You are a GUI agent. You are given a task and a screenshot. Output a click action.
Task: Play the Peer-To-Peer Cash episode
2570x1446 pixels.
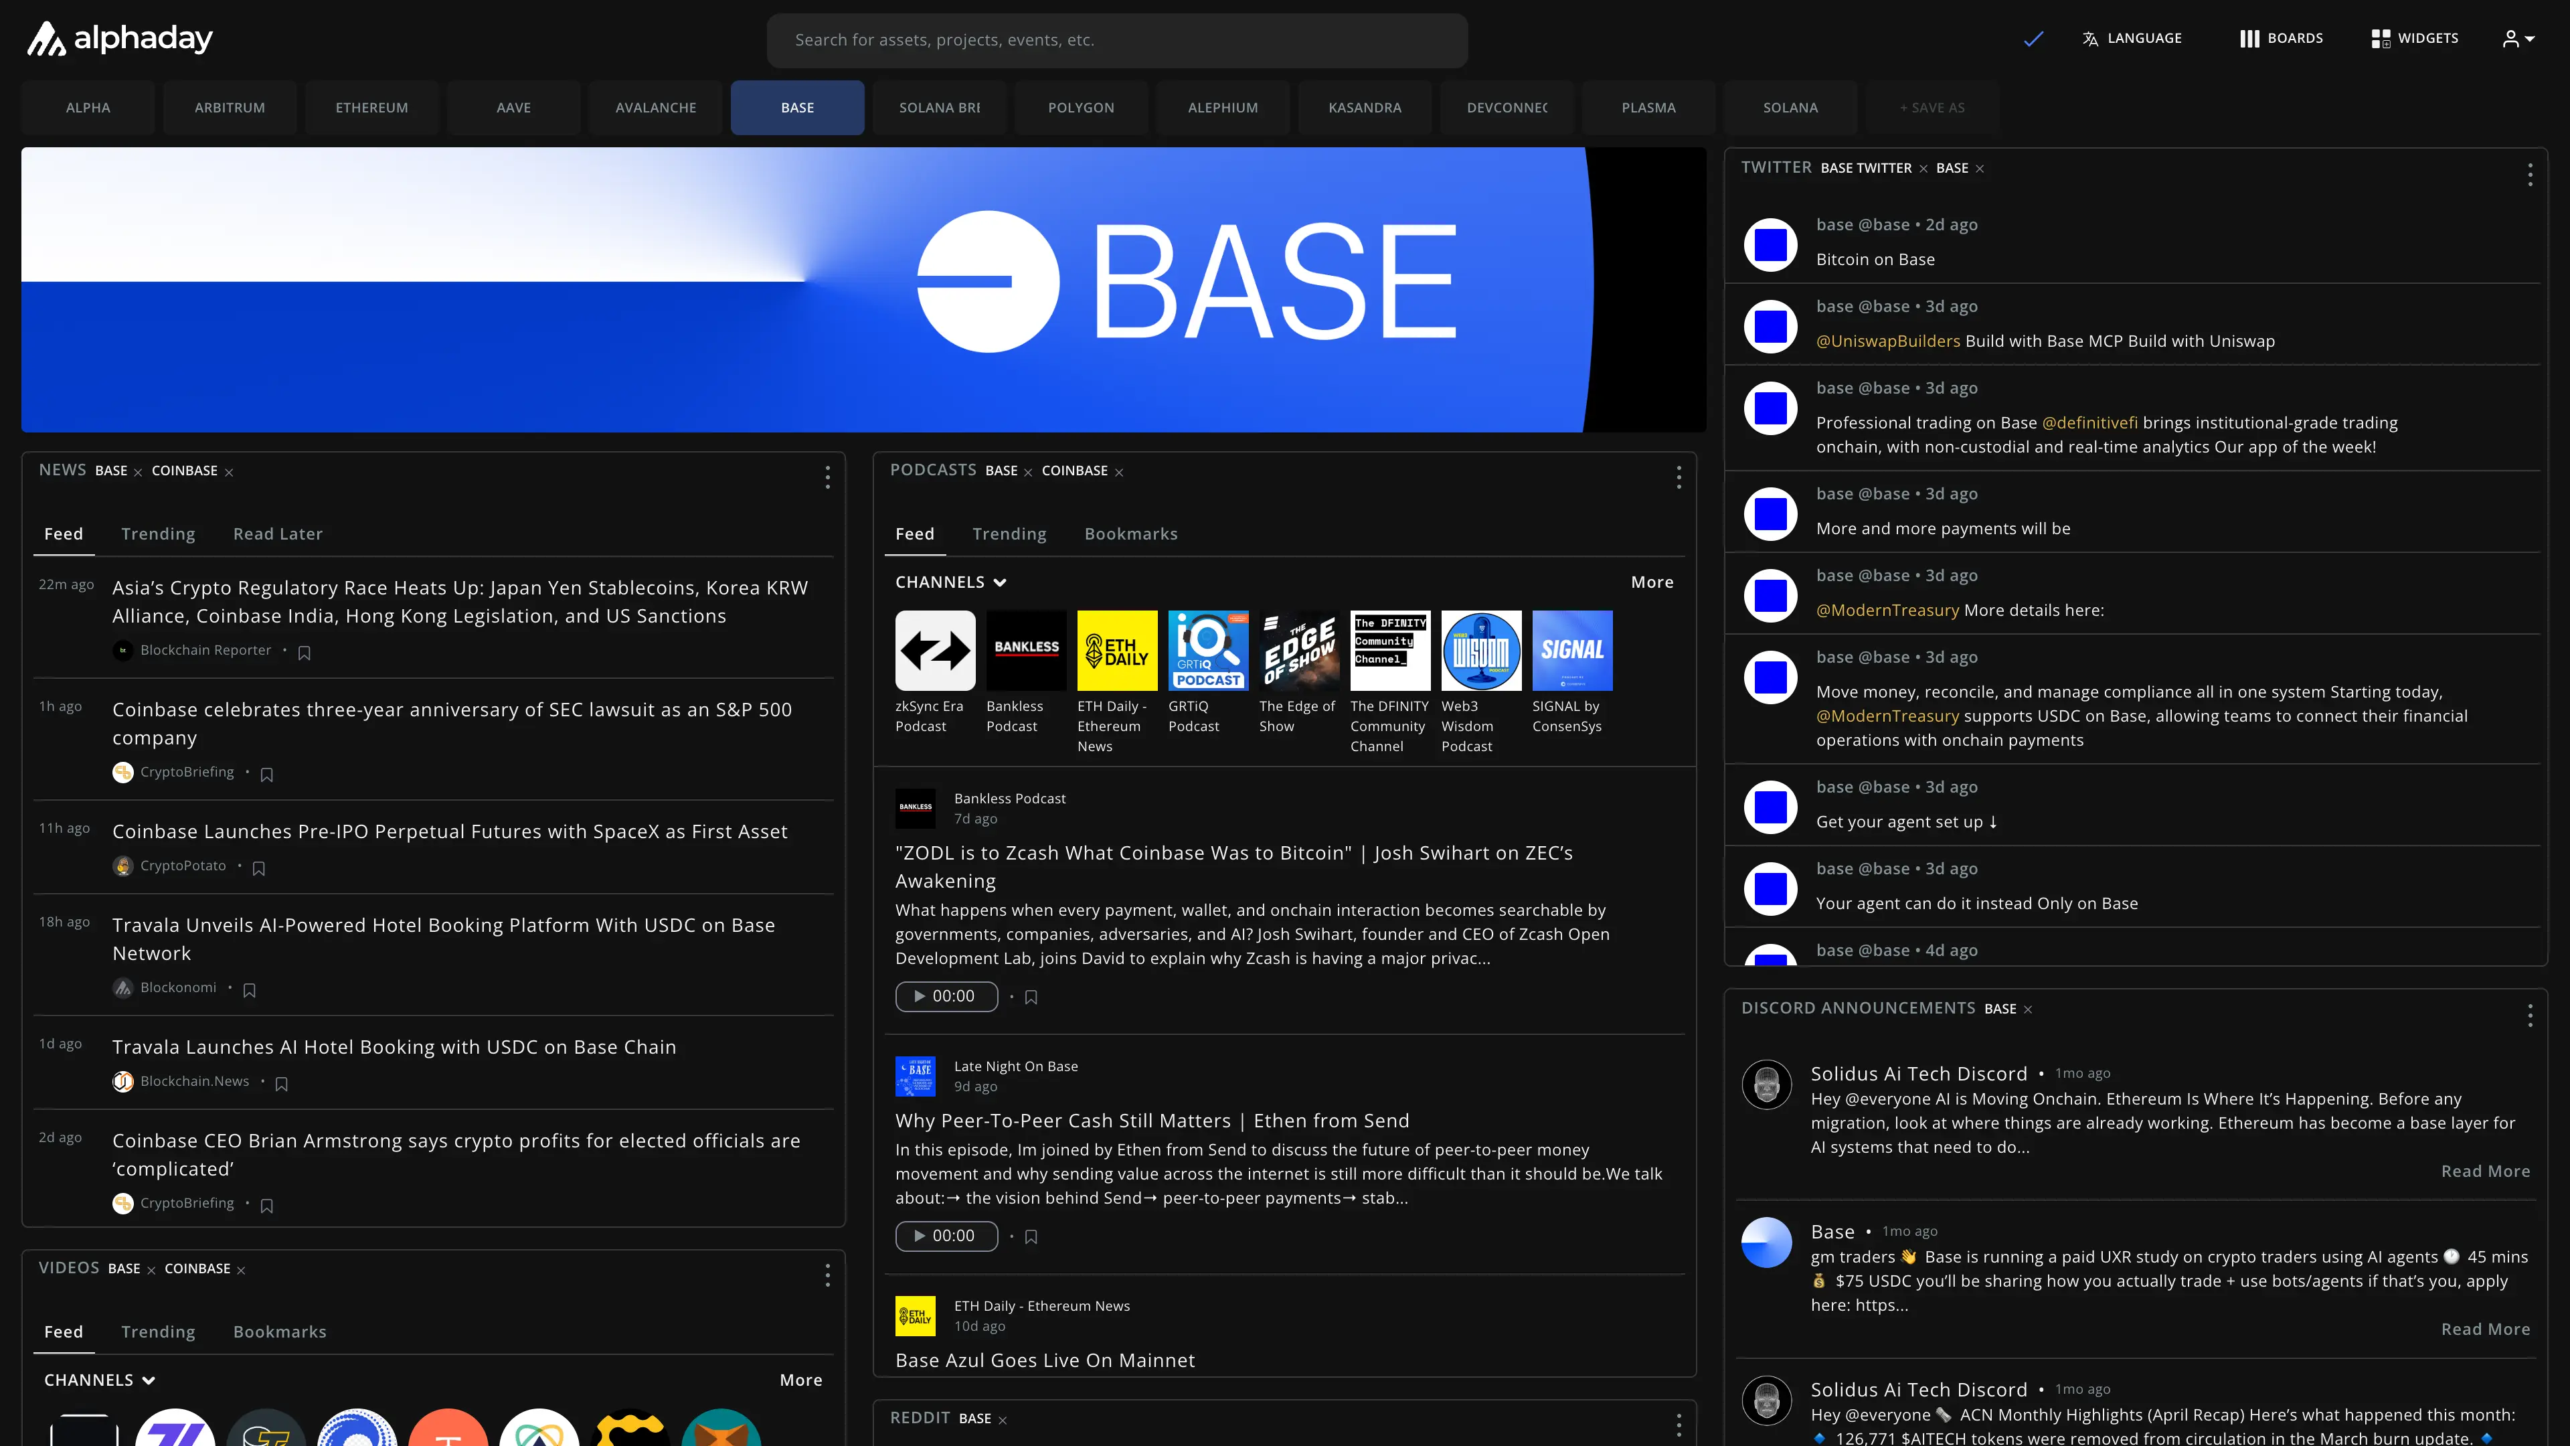pos(946,1235)
